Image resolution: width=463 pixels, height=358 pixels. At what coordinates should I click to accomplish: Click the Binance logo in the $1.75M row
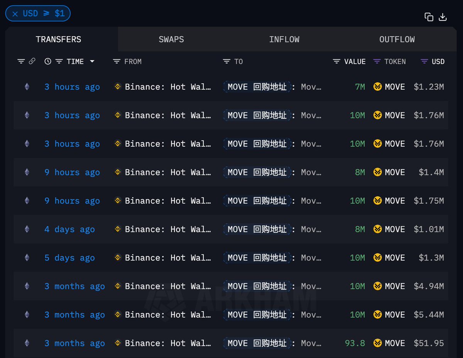tap(118, 201)
